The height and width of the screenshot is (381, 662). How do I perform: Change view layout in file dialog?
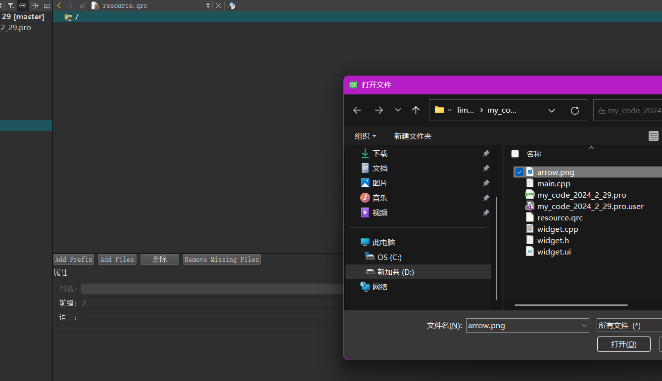click(x=653, y=136)
